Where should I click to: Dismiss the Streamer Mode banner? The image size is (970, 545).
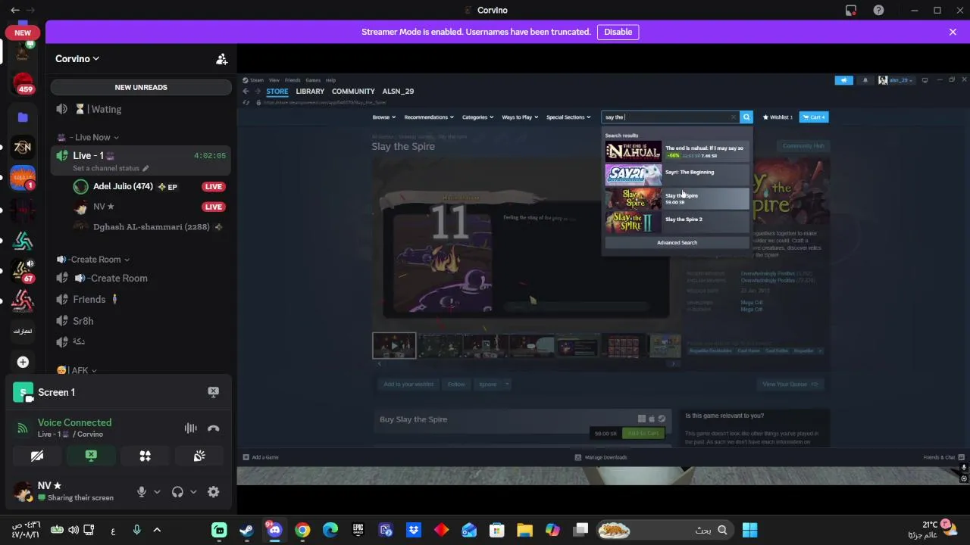953,32
